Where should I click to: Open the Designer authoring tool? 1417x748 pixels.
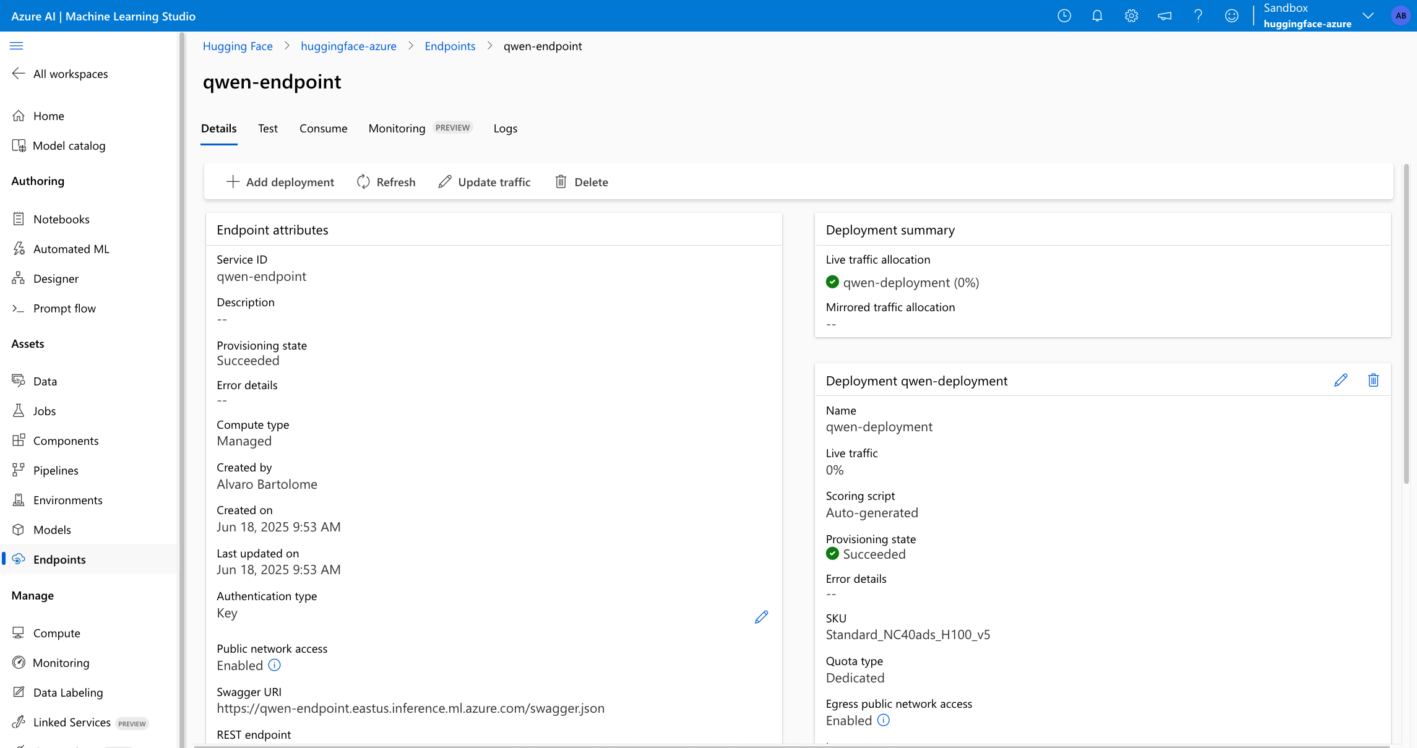pos(56,278)
